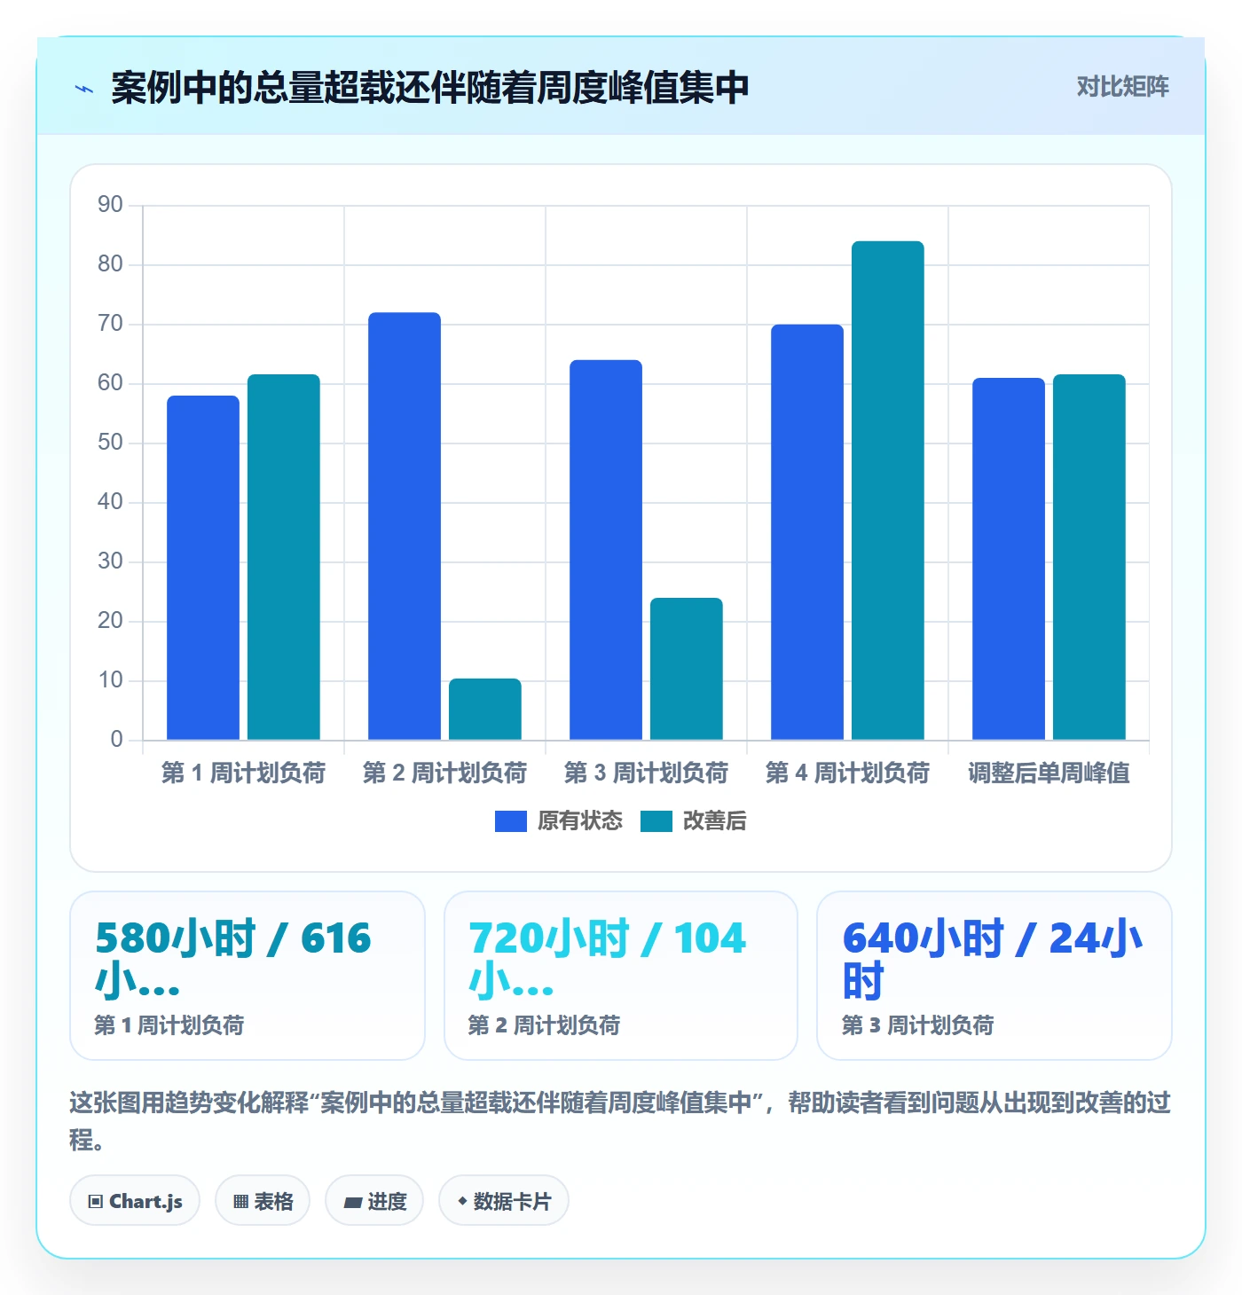Viewport: 1242px width, 1295px height.
Task: Open the 580小时 / 616 data card
Action: click(x=248, y=976)
